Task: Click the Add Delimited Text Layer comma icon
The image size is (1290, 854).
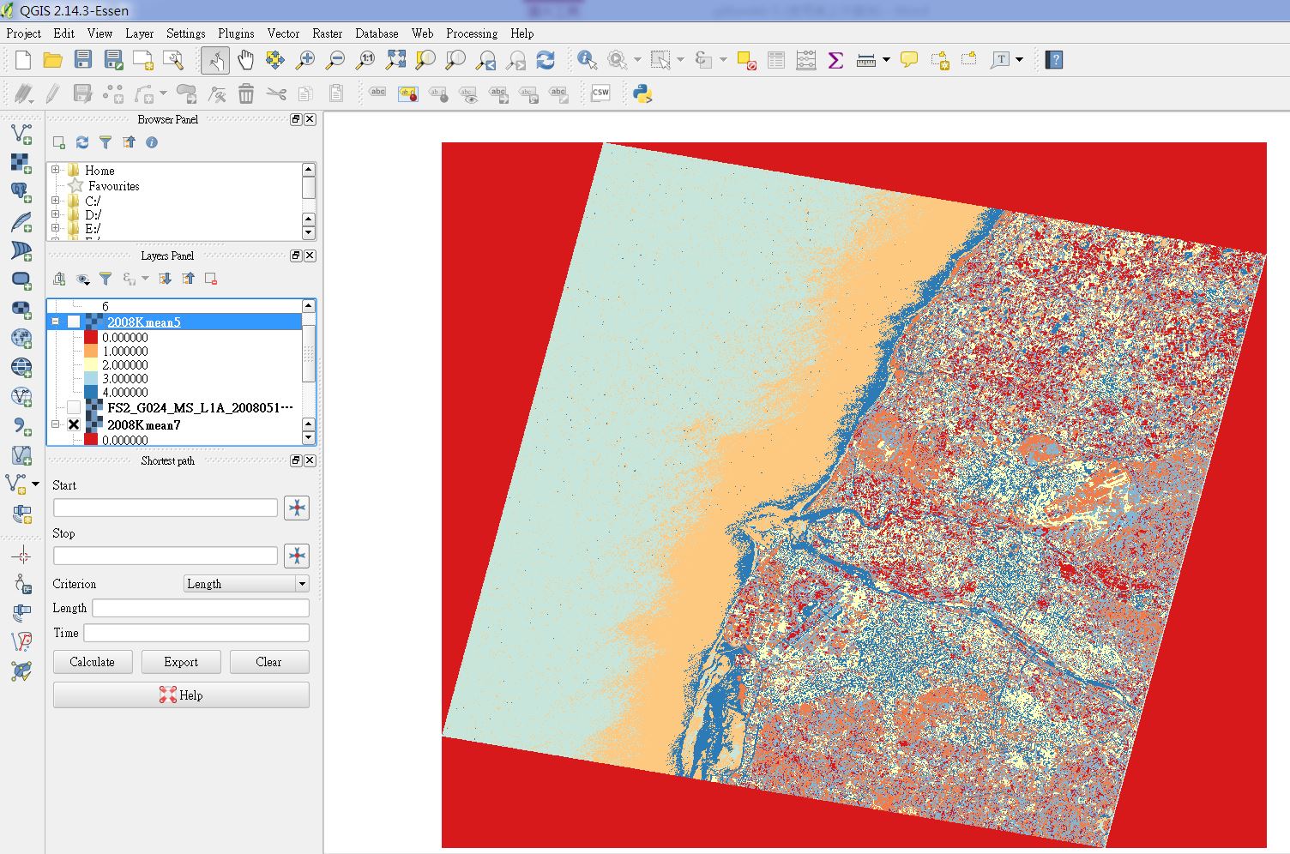Action: click(21, 426)
